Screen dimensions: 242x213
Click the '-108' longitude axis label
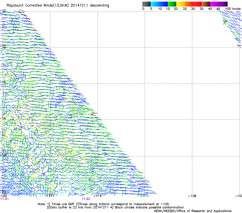pos(192,196)
